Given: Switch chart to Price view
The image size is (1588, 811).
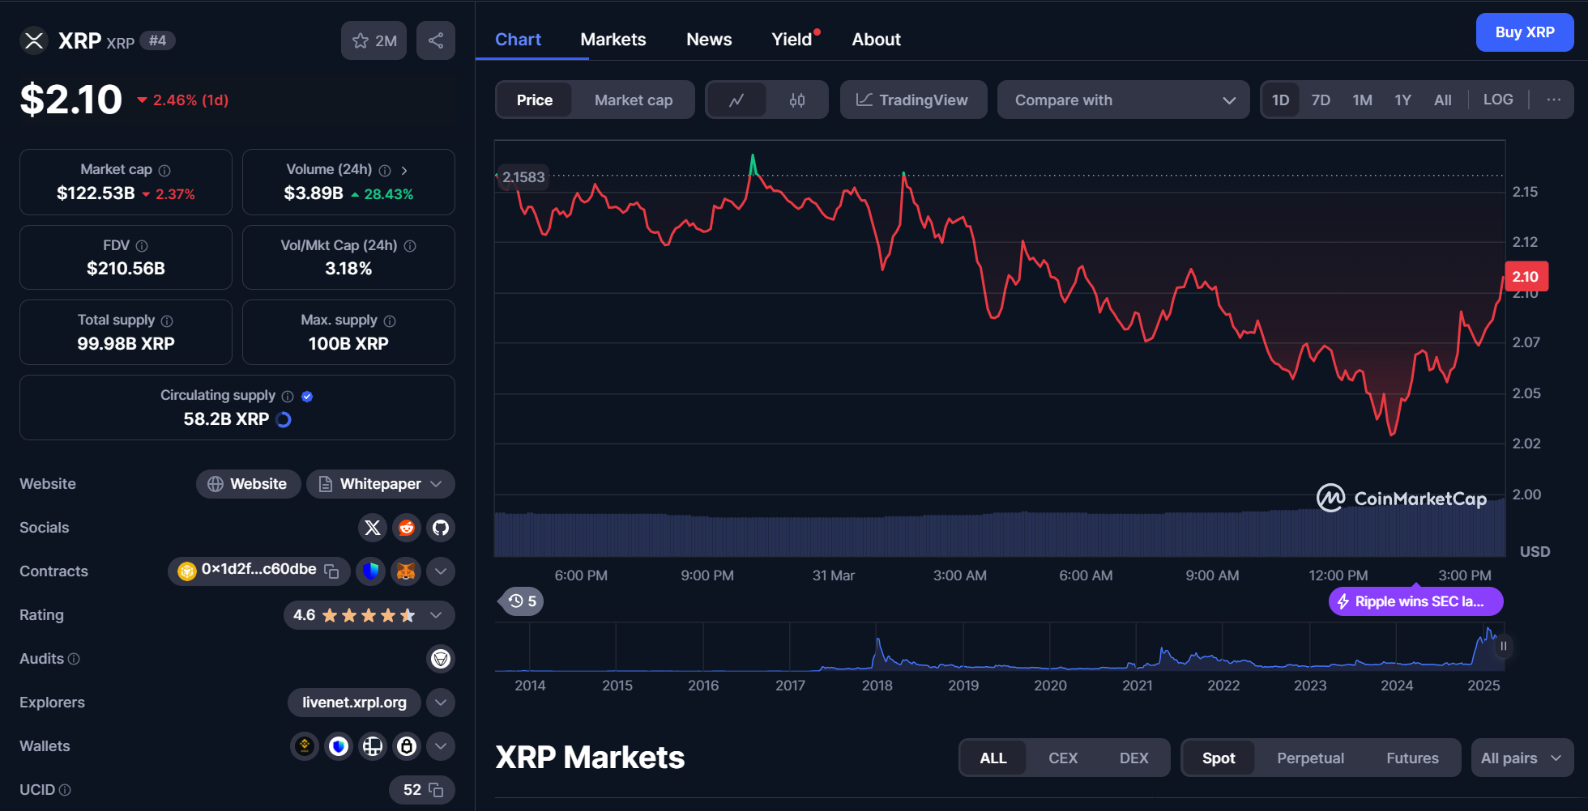Looking at the screenshot, I should tap(535, 100).
